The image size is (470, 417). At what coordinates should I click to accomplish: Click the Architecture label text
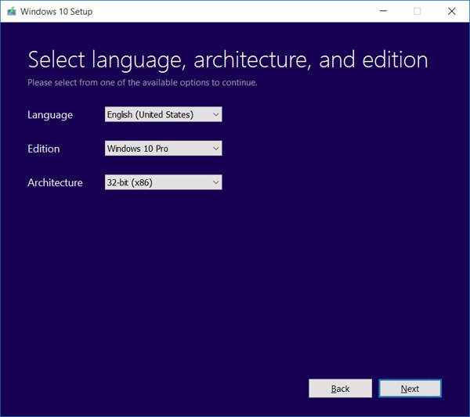[x=55, y=182]
